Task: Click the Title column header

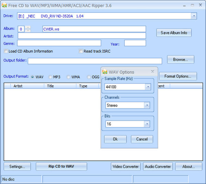Action: [x=50, y=86]
